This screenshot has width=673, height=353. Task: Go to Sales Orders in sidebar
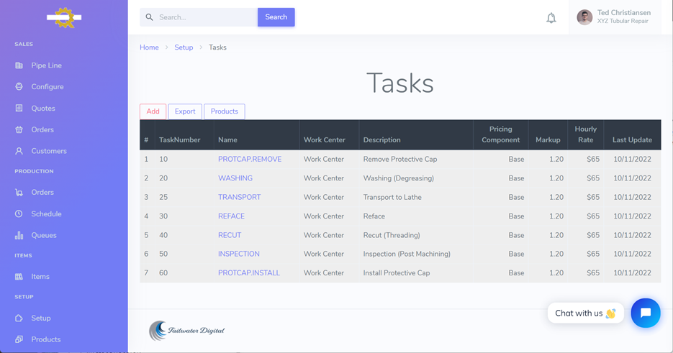point(42,130)
